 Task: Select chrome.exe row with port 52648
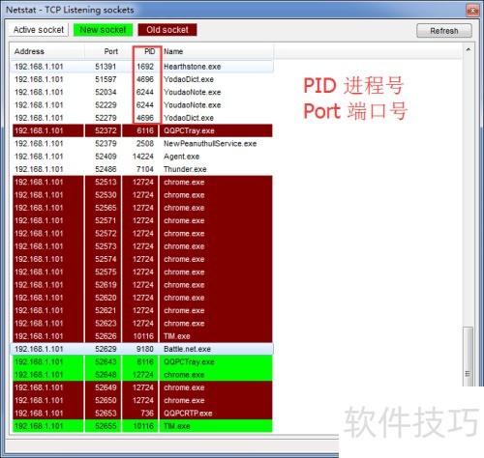coord(142,375)
